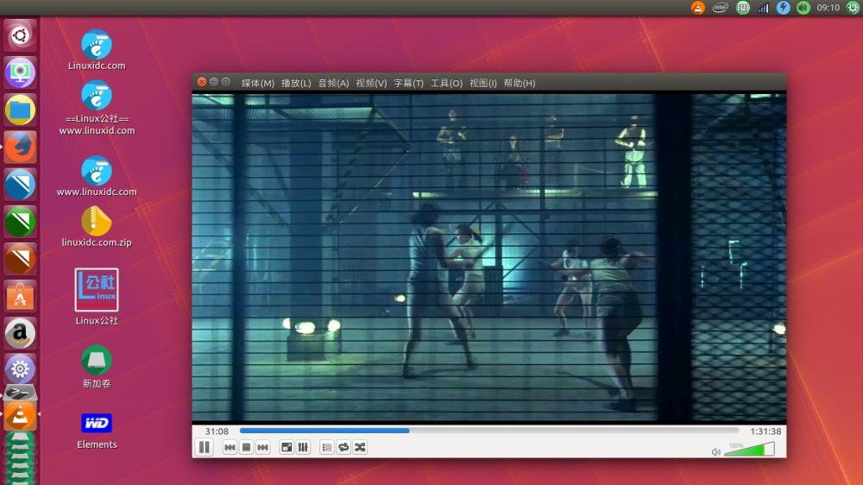Open the screenshot webcam launcher icon
This screenshot has width=863, height=485.
pos(20,72)
